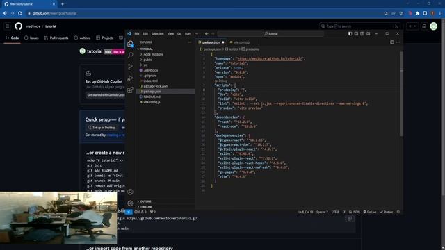The image size is (445, 250).
Task: Go back in the browser
Action: 5,13
